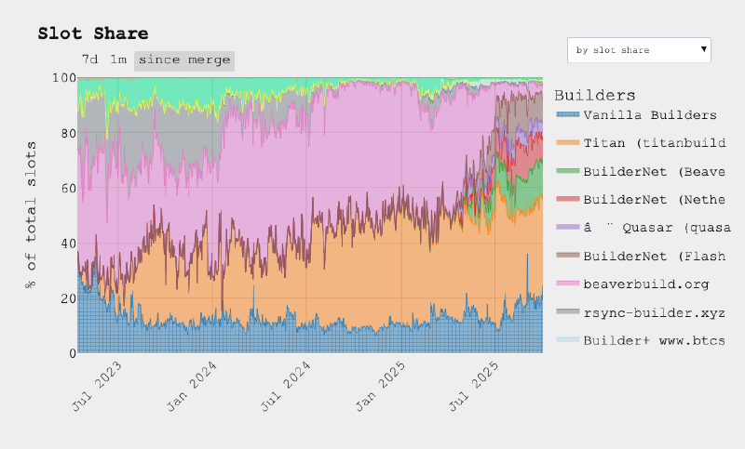
Task: Select the 'since merge' time range
Action: [183, 60]
